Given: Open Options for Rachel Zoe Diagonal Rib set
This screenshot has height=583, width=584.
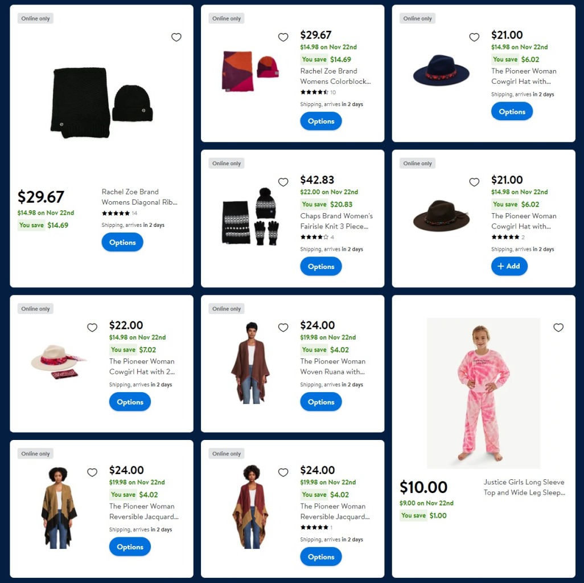Looking at the screenshot, I should coord(122,242).
